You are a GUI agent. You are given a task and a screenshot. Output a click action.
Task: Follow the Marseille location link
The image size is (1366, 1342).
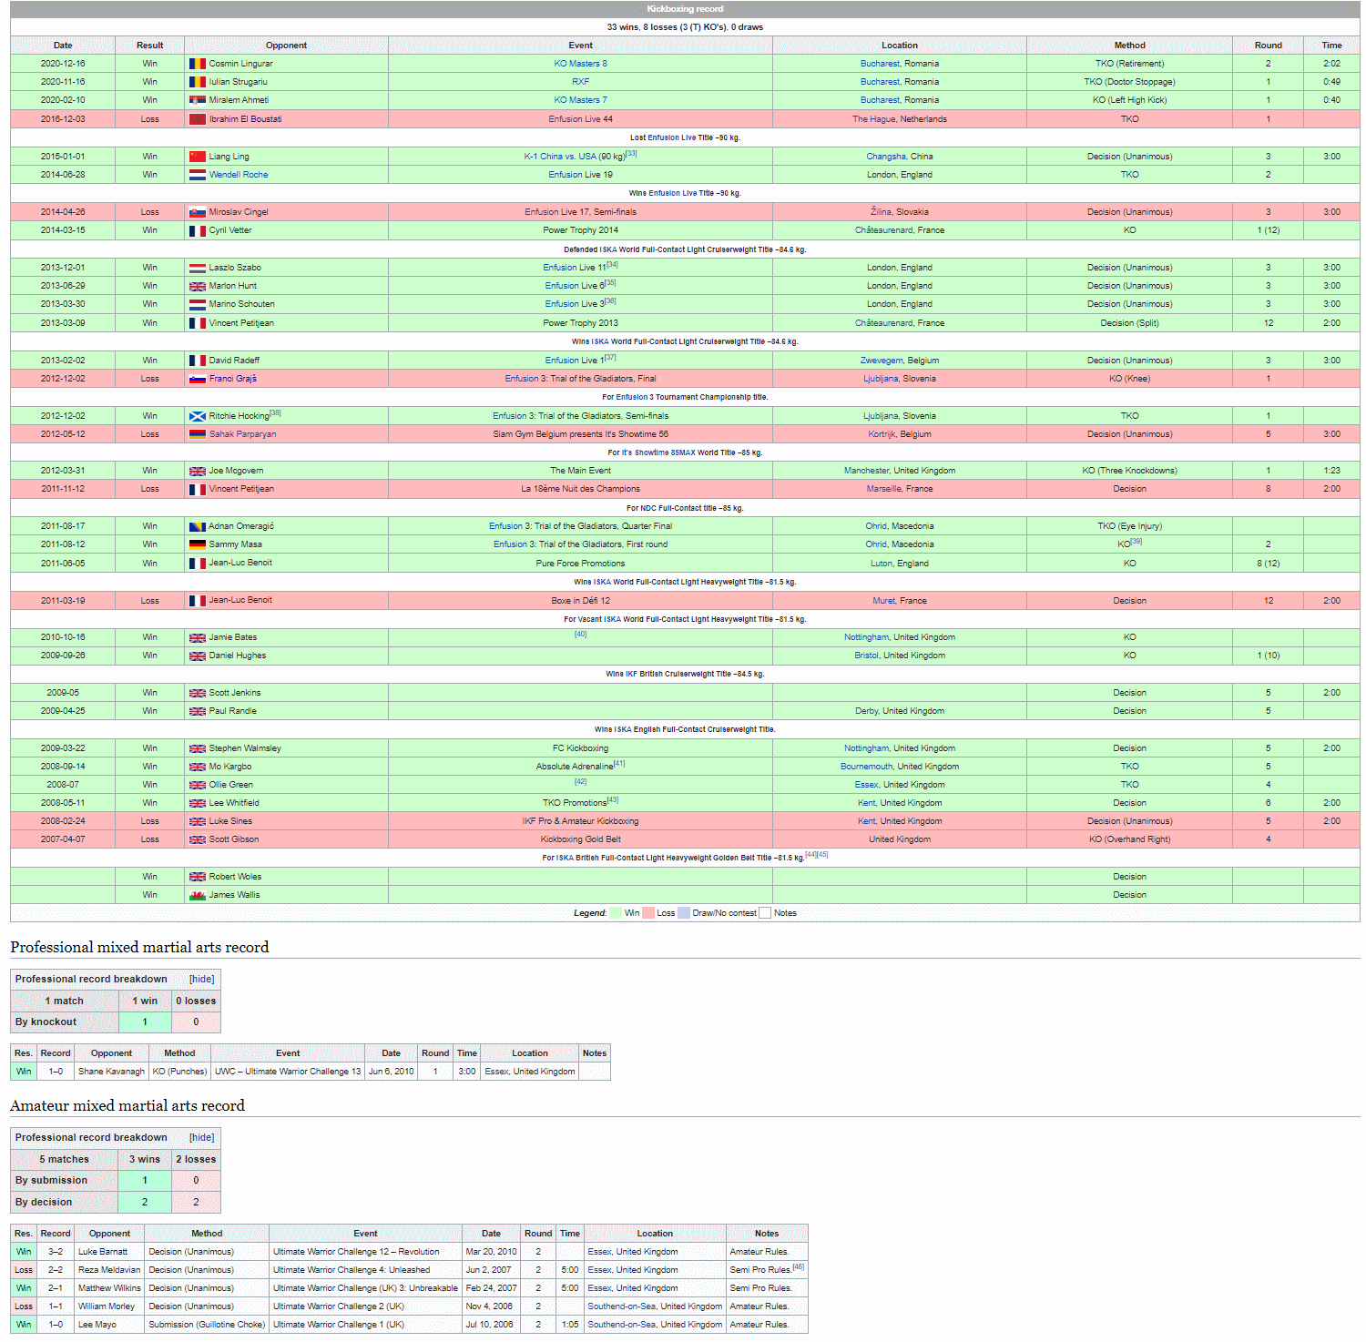(x=883, y=489)
